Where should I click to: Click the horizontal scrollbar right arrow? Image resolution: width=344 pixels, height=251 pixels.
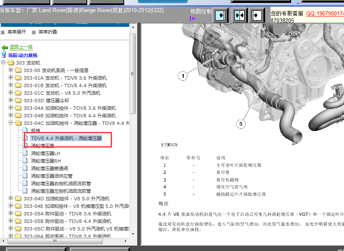pos(126,241)
